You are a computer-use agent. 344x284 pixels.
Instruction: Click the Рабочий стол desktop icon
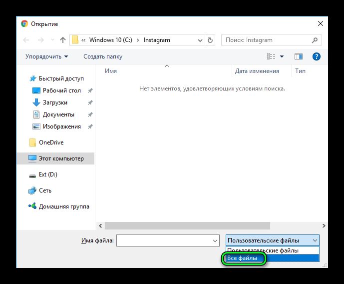pyautogui.click(x=36, y=90)
